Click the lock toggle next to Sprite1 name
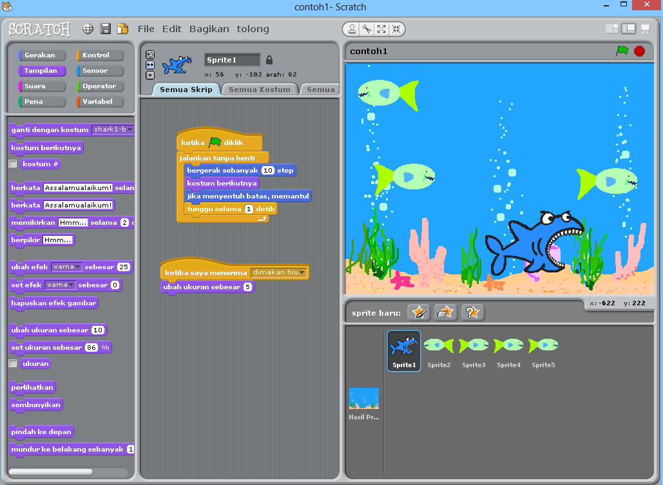This screenshot has height=485, width=663. click(269, 59)
